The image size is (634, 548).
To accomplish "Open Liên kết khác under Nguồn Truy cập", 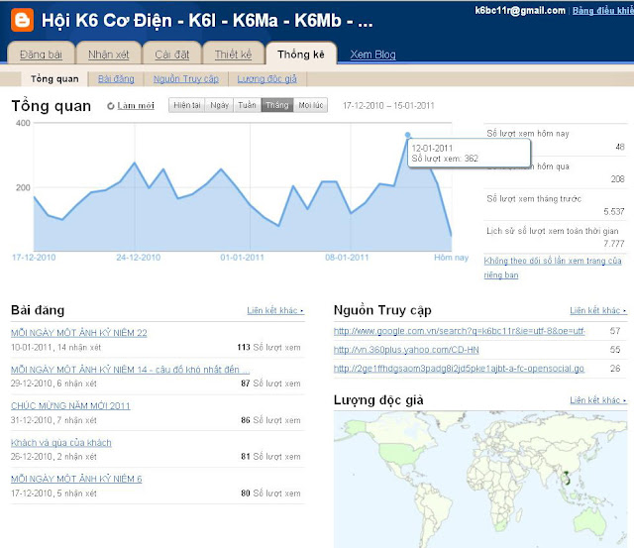I will (x=598, y=310).
